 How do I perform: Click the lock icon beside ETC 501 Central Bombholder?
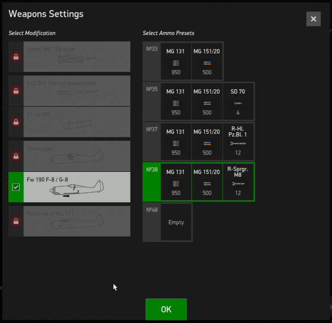pyautogui.click(x=16, y=91)
